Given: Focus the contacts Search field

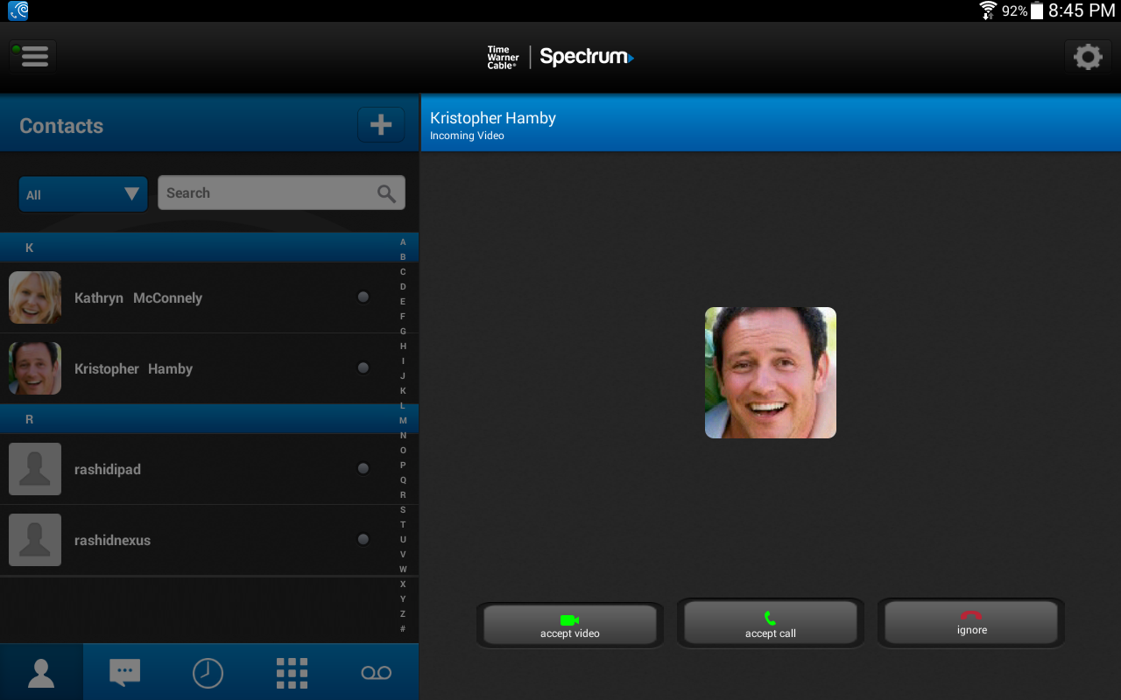Looking at the screenshot, I should tap(281, 193).
